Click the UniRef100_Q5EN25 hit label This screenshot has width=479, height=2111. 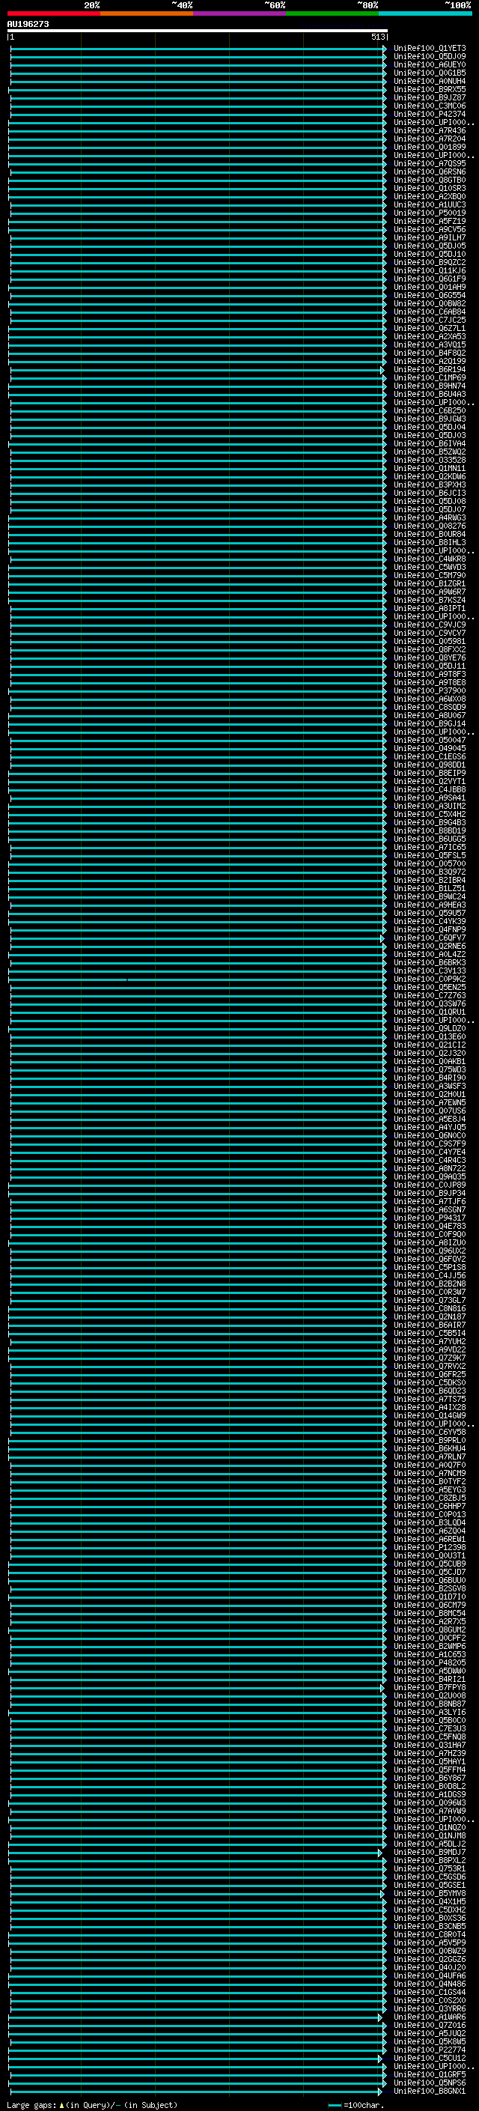[x=430, y=988]
